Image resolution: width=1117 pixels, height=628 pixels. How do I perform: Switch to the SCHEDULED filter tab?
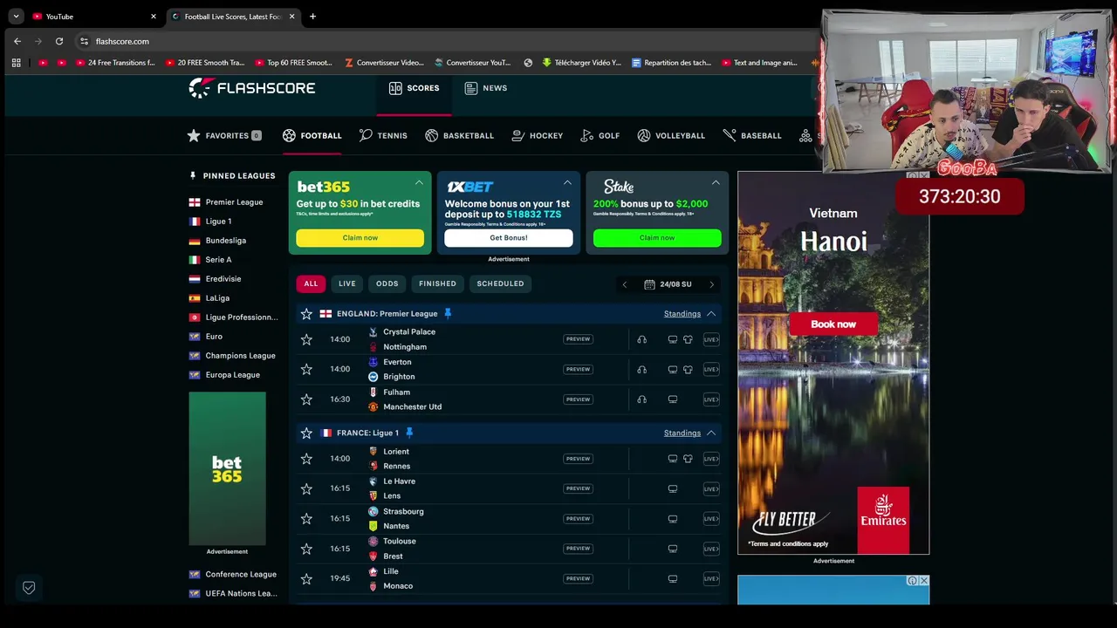tap(500, 283)
